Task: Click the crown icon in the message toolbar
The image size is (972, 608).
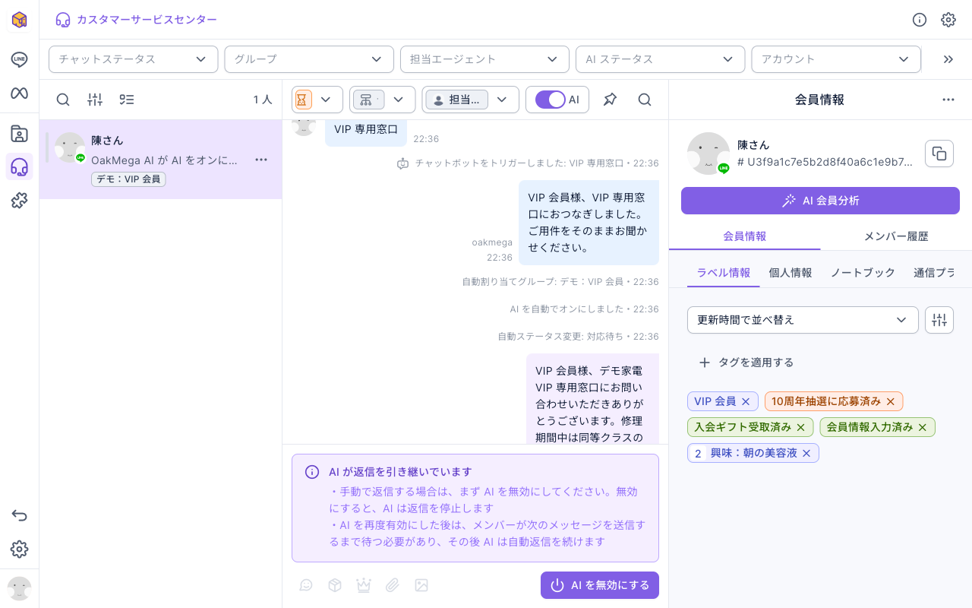Action: pos(363,585)
